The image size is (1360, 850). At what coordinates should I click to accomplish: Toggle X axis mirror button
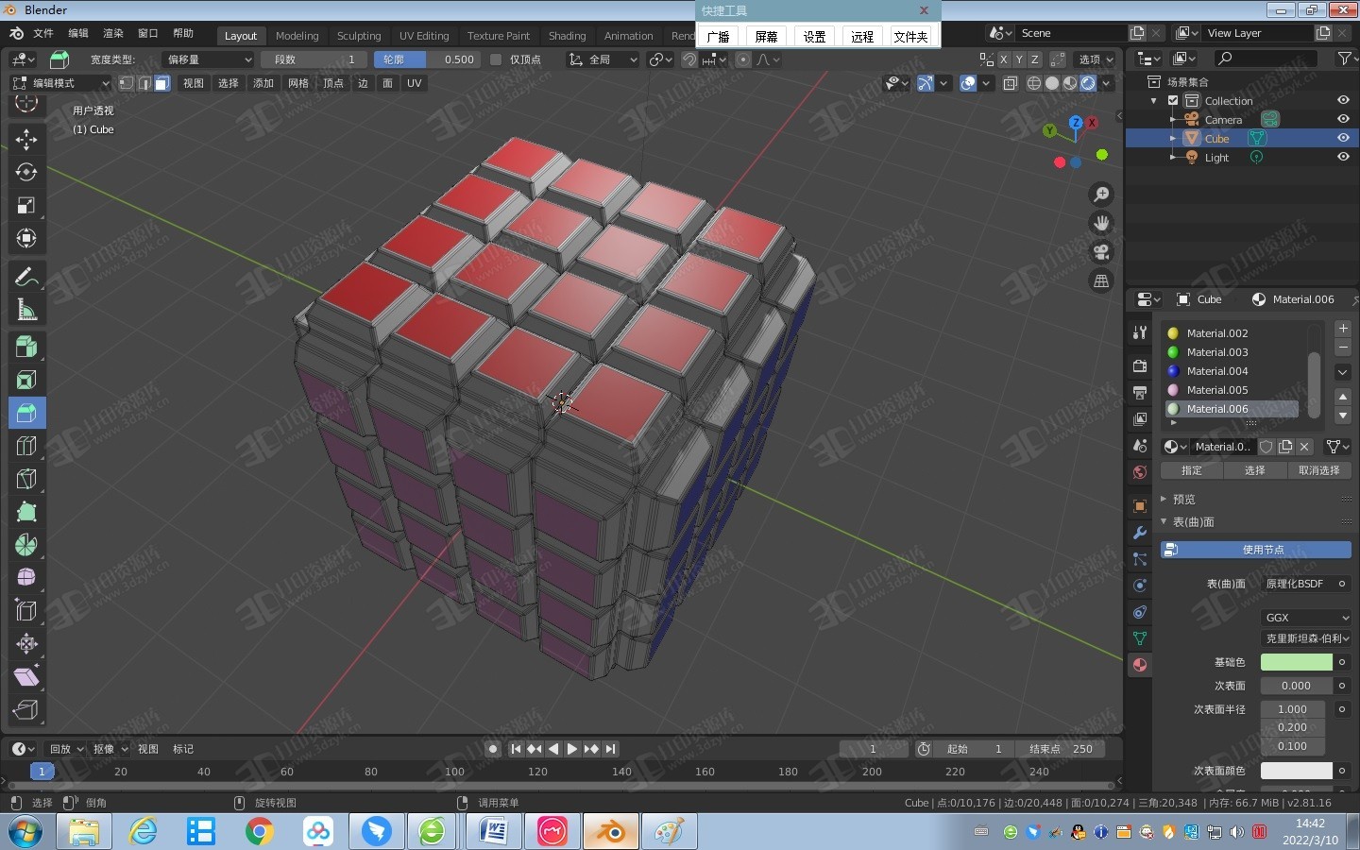[x=1004, y=59]
